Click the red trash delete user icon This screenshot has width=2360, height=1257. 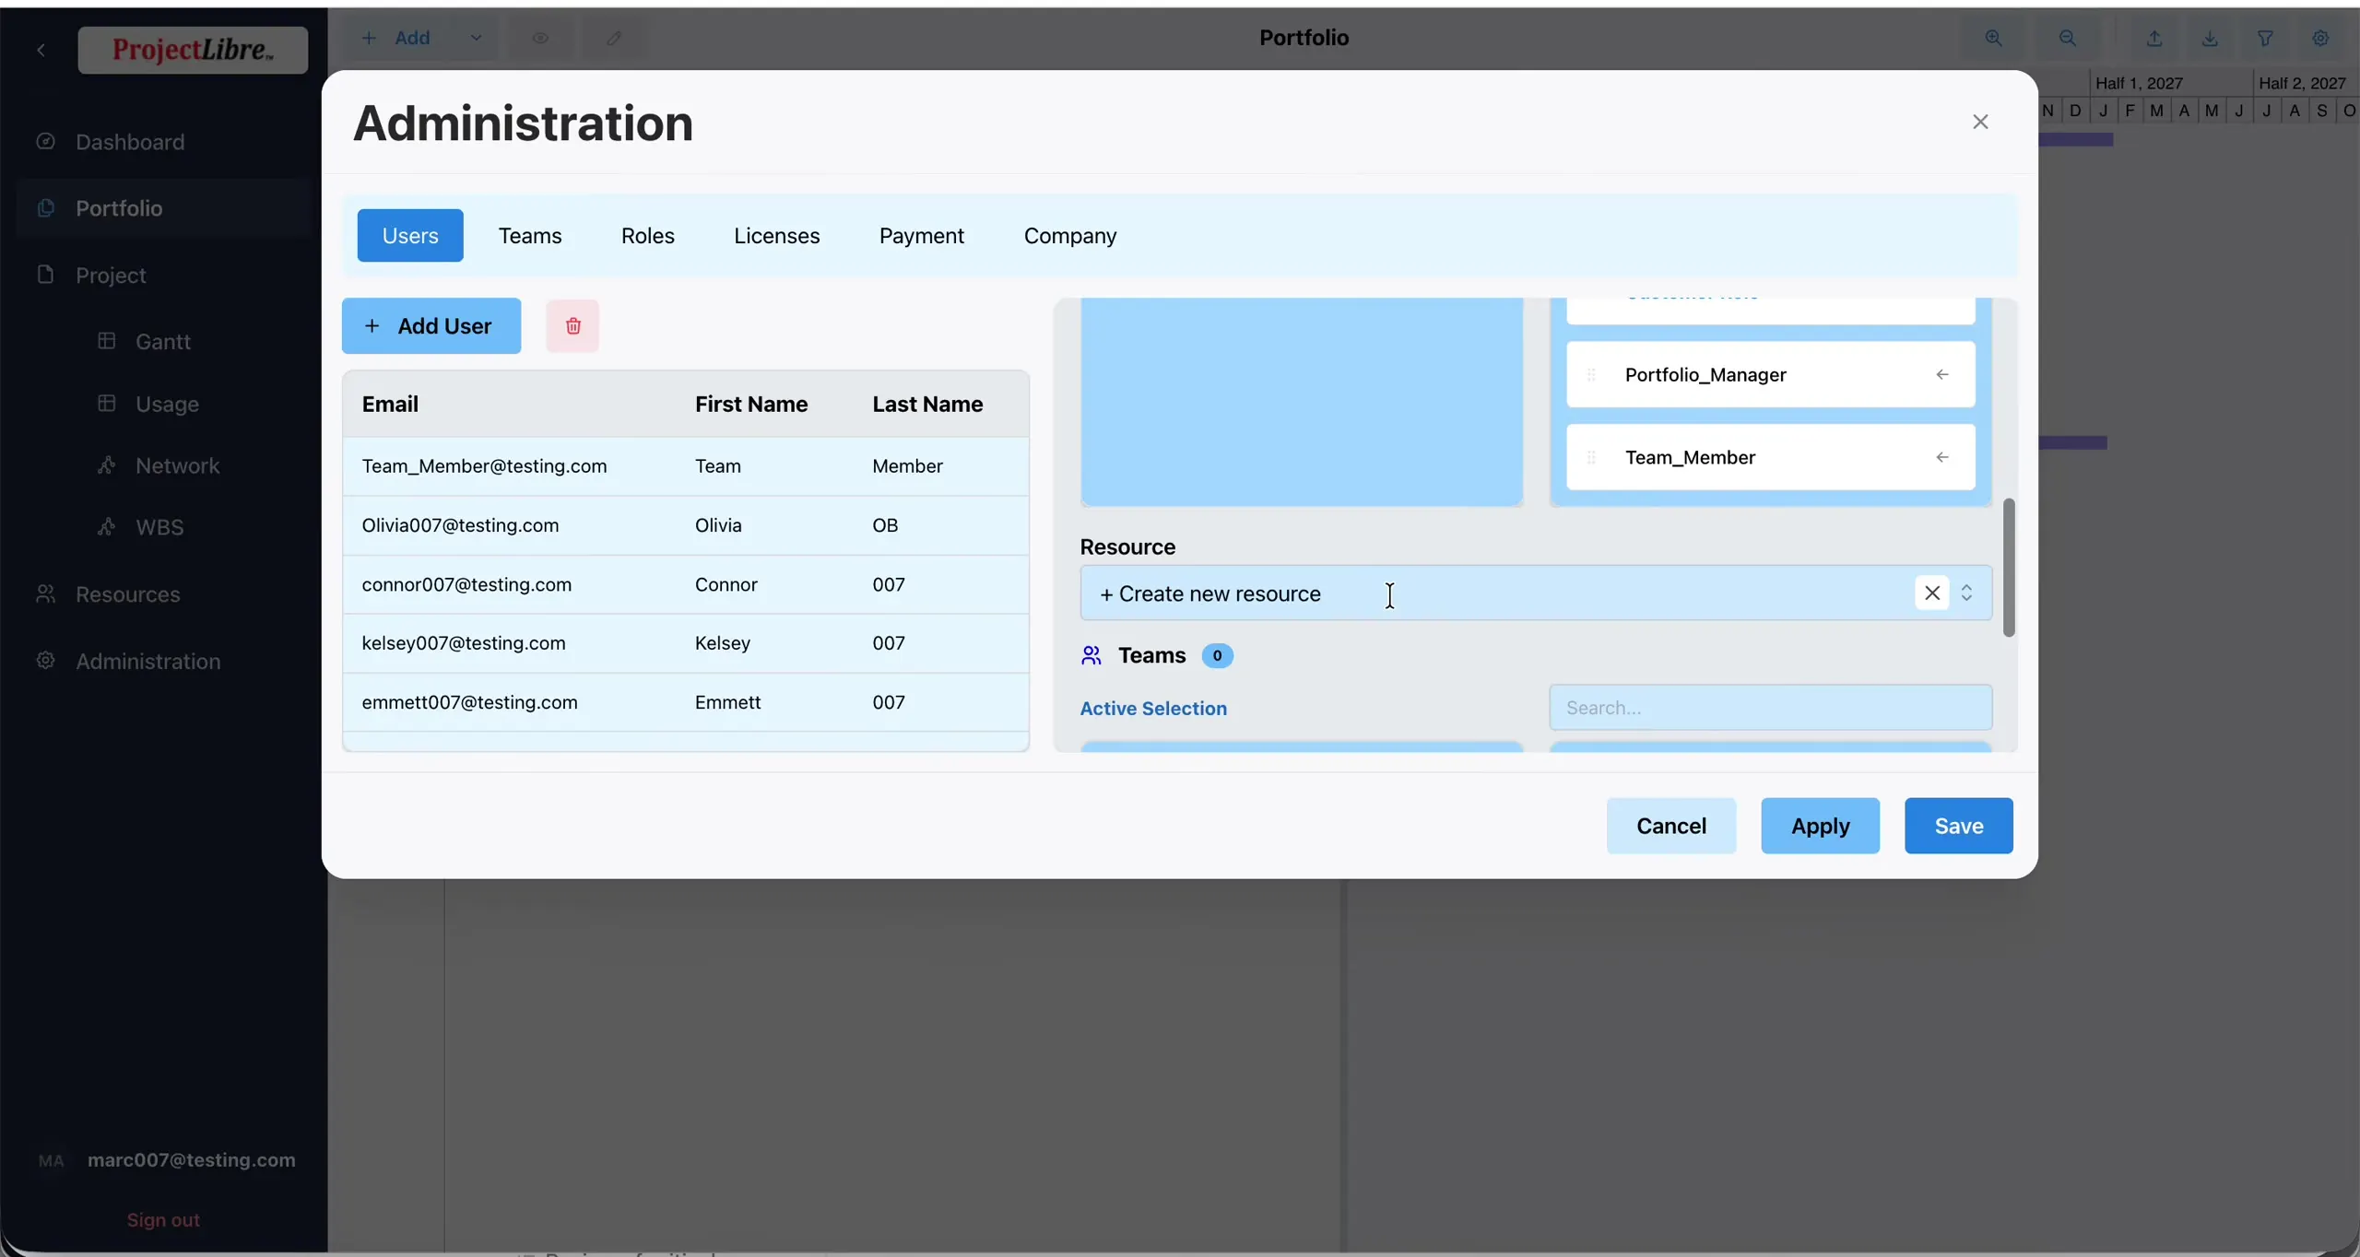pos(572,326)
